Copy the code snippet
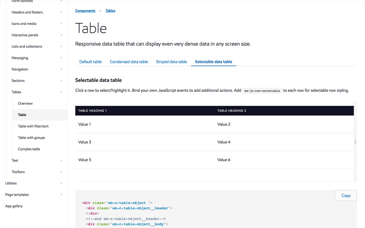This screenshot has width=365, height=228. (346, 196)
